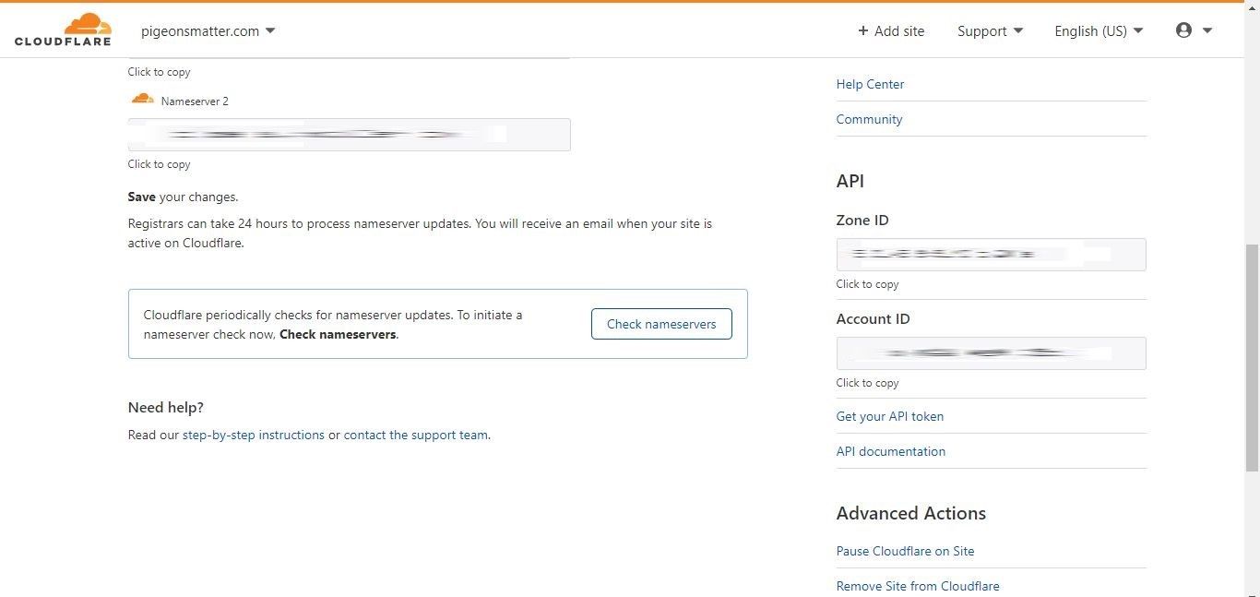Copy the Zone ID value

(x=991, y=255)
